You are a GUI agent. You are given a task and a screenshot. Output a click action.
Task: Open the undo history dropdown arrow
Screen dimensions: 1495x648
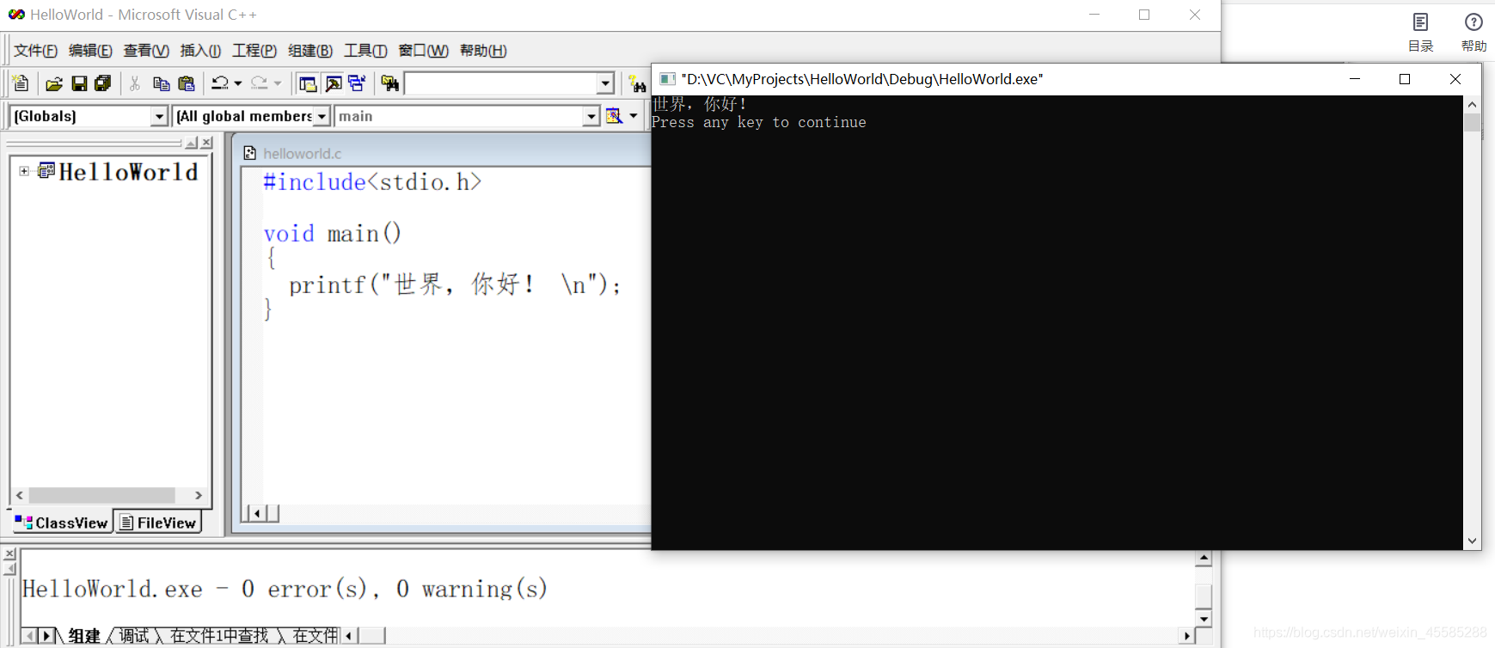238,83
